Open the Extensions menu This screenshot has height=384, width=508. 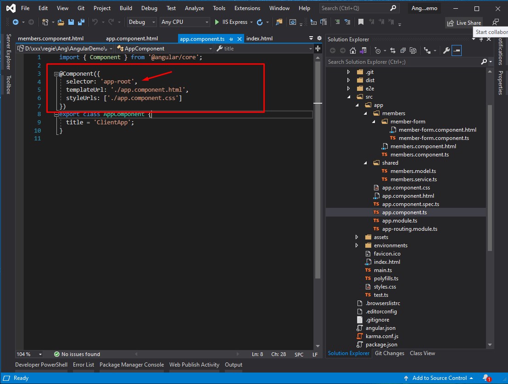(247, 8)
